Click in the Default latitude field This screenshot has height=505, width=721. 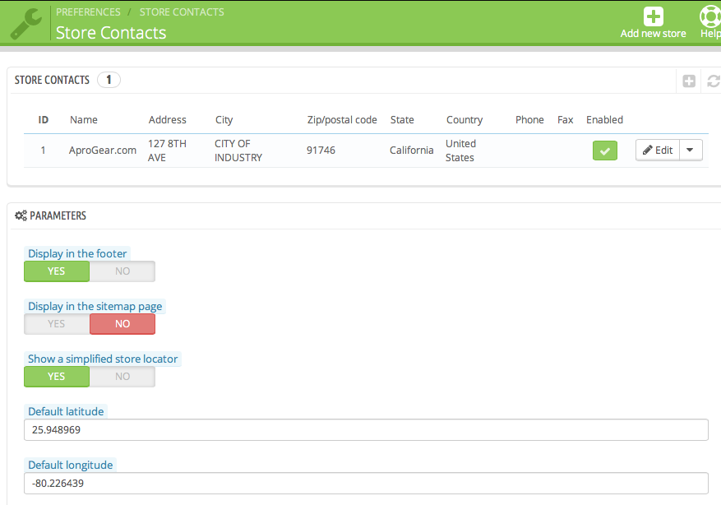point(366,429)
